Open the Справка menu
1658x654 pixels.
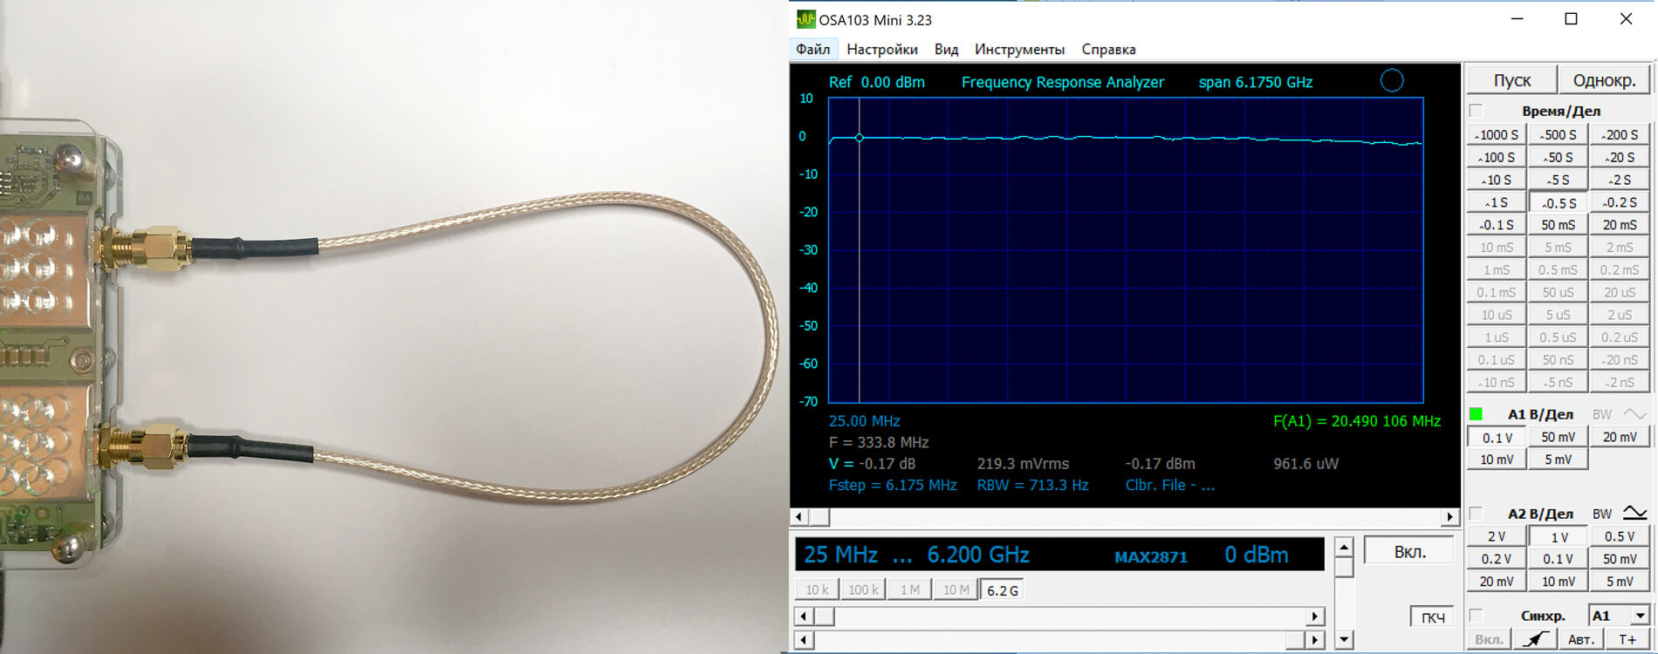tap(1108, 49)
